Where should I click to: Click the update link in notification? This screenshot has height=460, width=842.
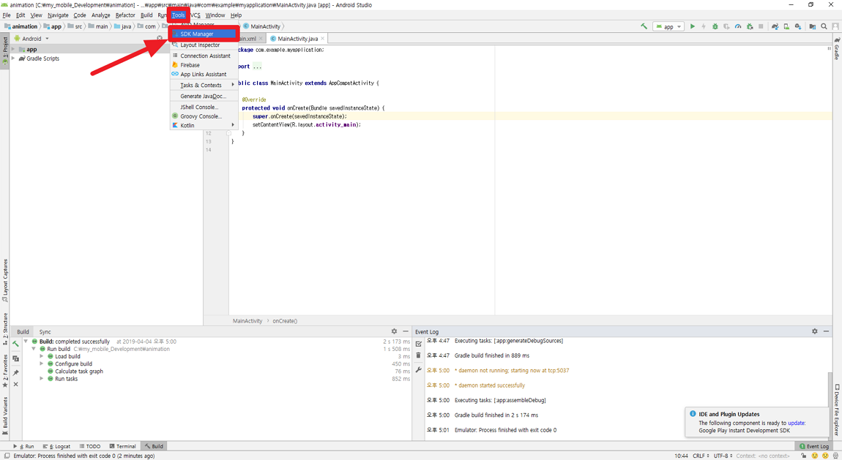(796, 423)
